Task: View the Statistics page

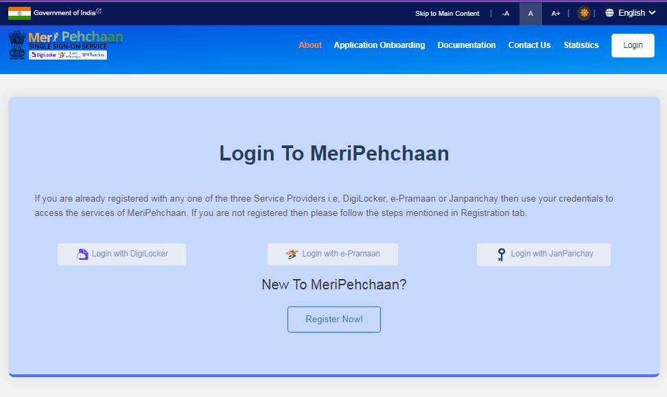Action: coord(581,45)
